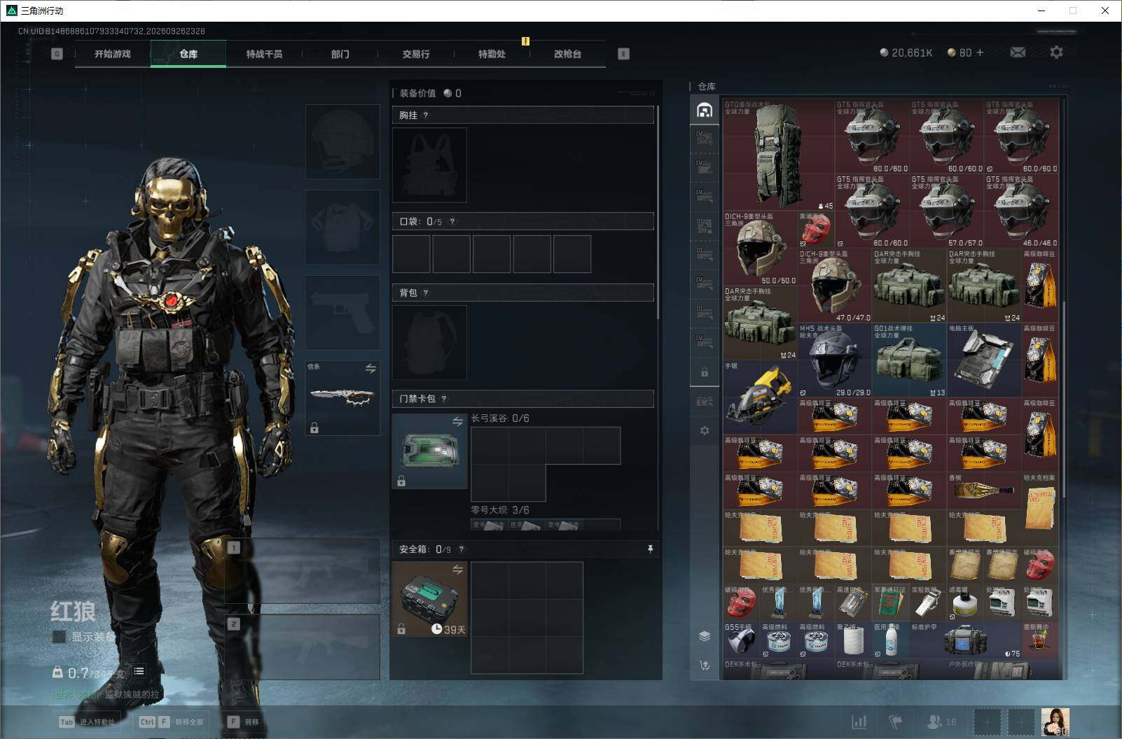Swap the safe box container

click(457, 570)
